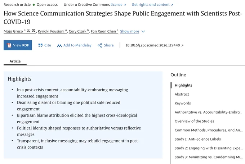Click the external arrow icon beside the DOI
The image size is (245, 164).
point(182,45)
